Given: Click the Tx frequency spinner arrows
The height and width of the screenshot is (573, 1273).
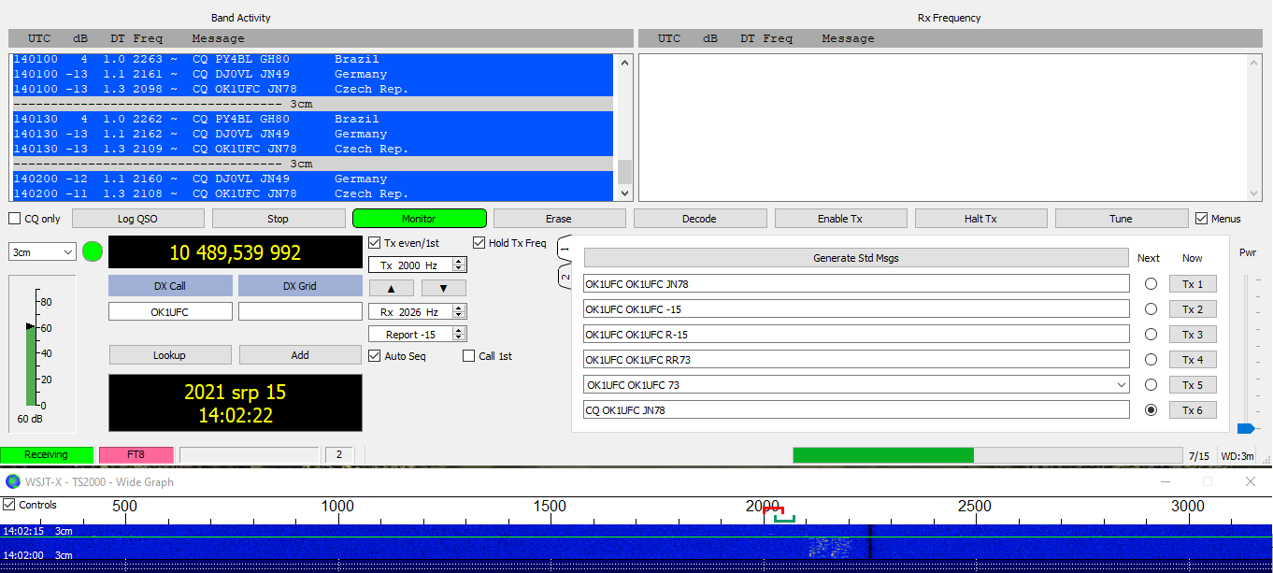Looking at the screenshot, I should (459, 265).
